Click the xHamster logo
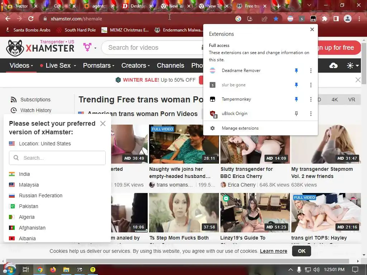This screenshot has width=367, height=275. click(40, 48)
